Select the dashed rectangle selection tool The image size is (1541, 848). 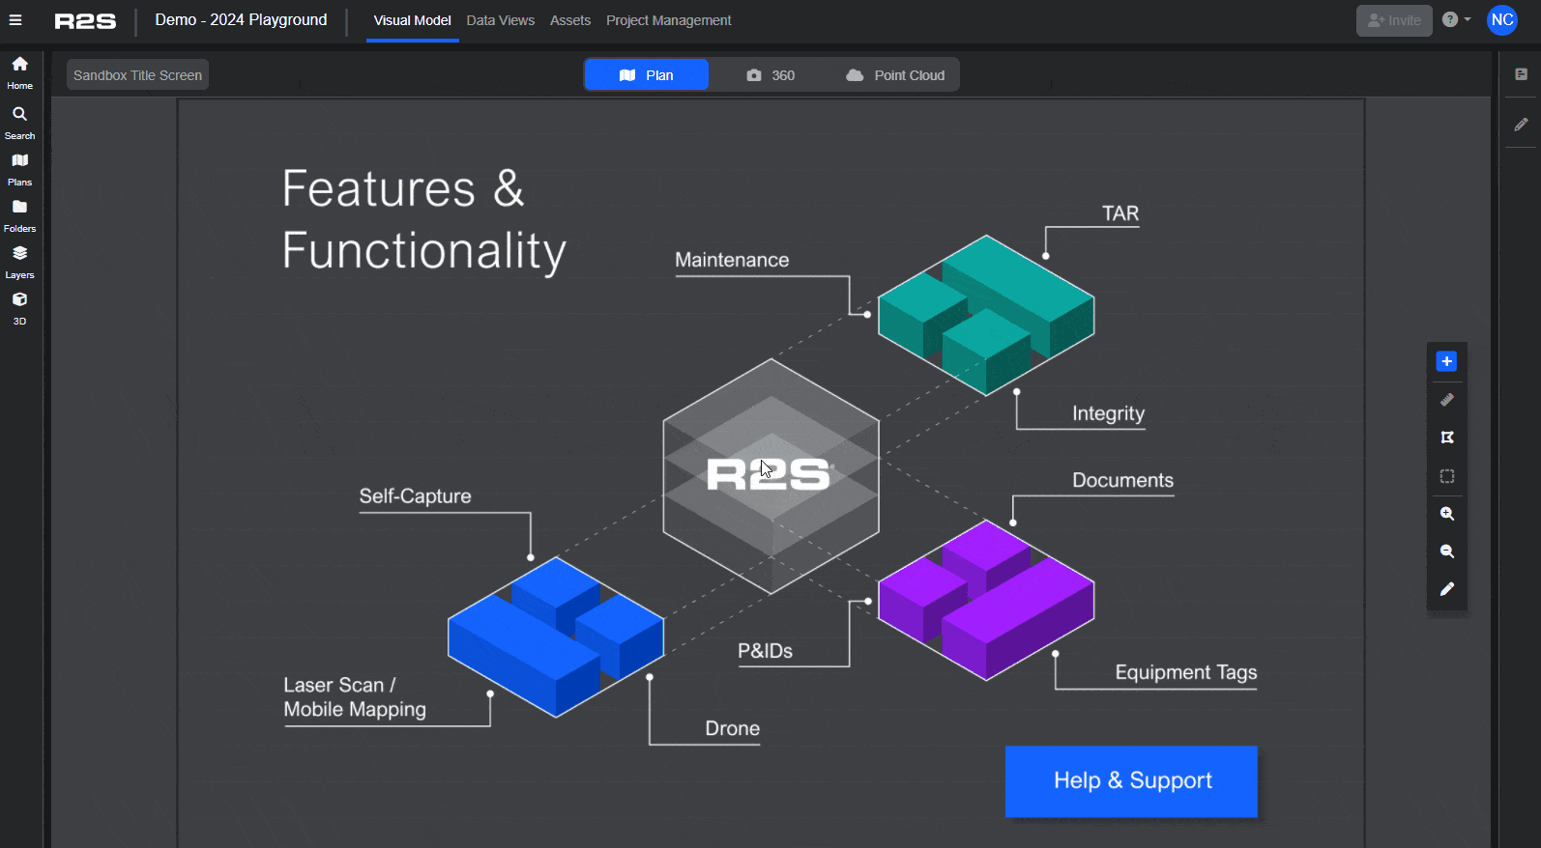click(1446, 476)
